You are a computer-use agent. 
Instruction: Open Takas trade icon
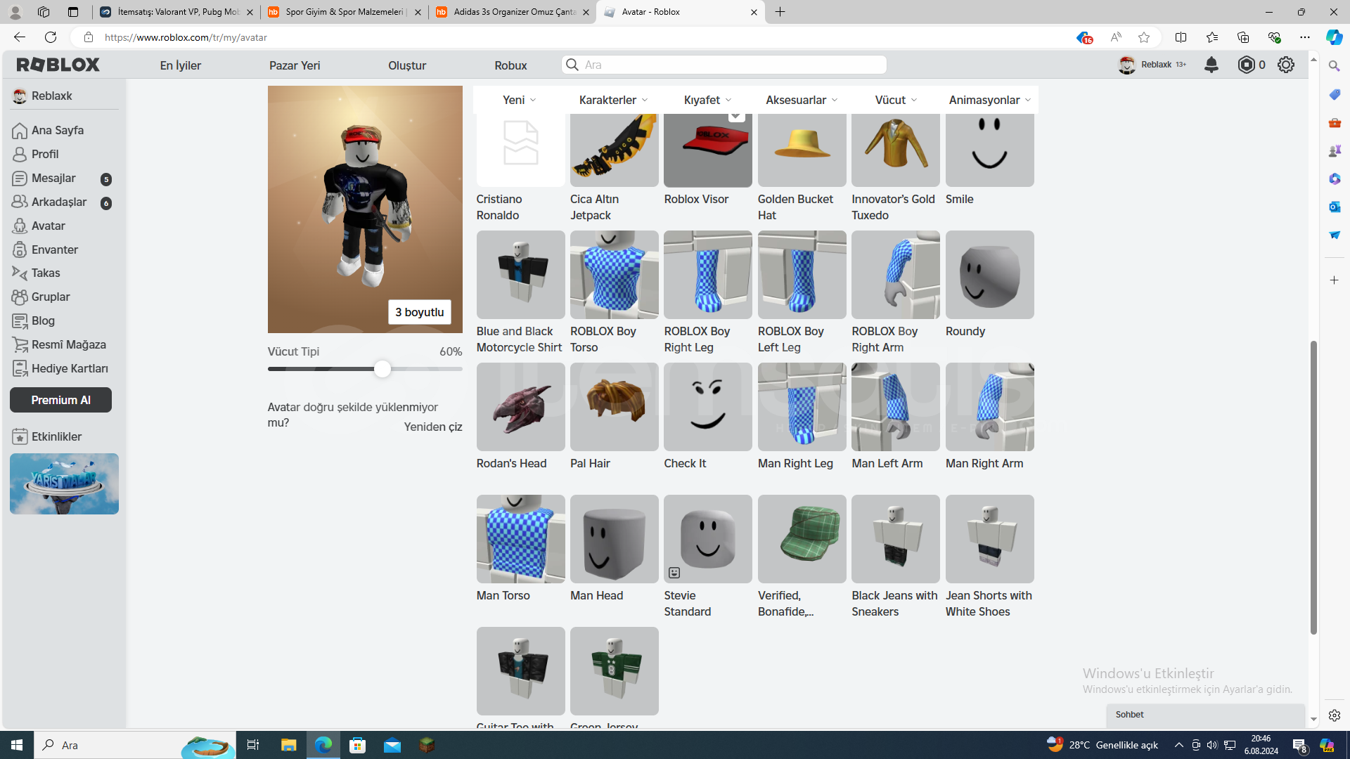[20, 273]
